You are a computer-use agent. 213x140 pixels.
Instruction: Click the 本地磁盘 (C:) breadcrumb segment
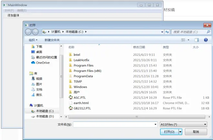pos(75,32)
